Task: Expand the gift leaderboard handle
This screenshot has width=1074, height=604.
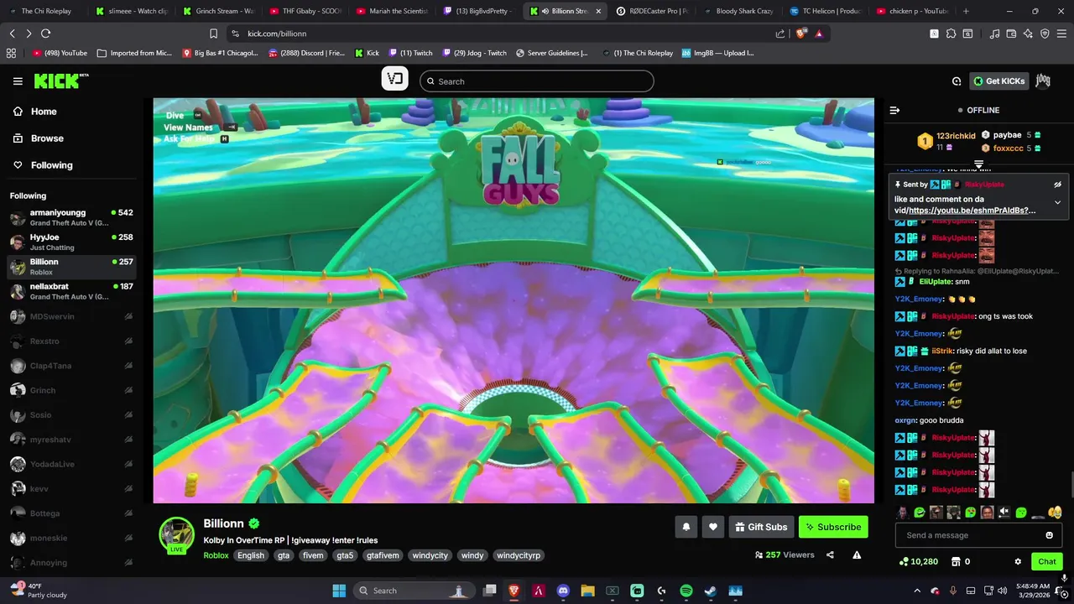Action: click(x=978, y=164)
